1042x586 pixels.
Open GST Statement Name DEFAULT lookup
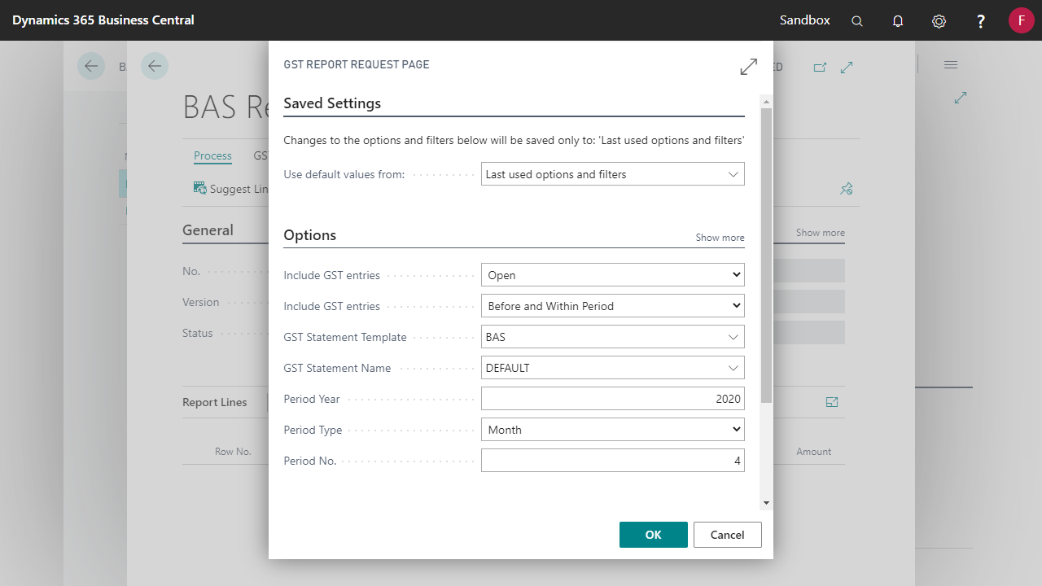click(x=733, y=368)
